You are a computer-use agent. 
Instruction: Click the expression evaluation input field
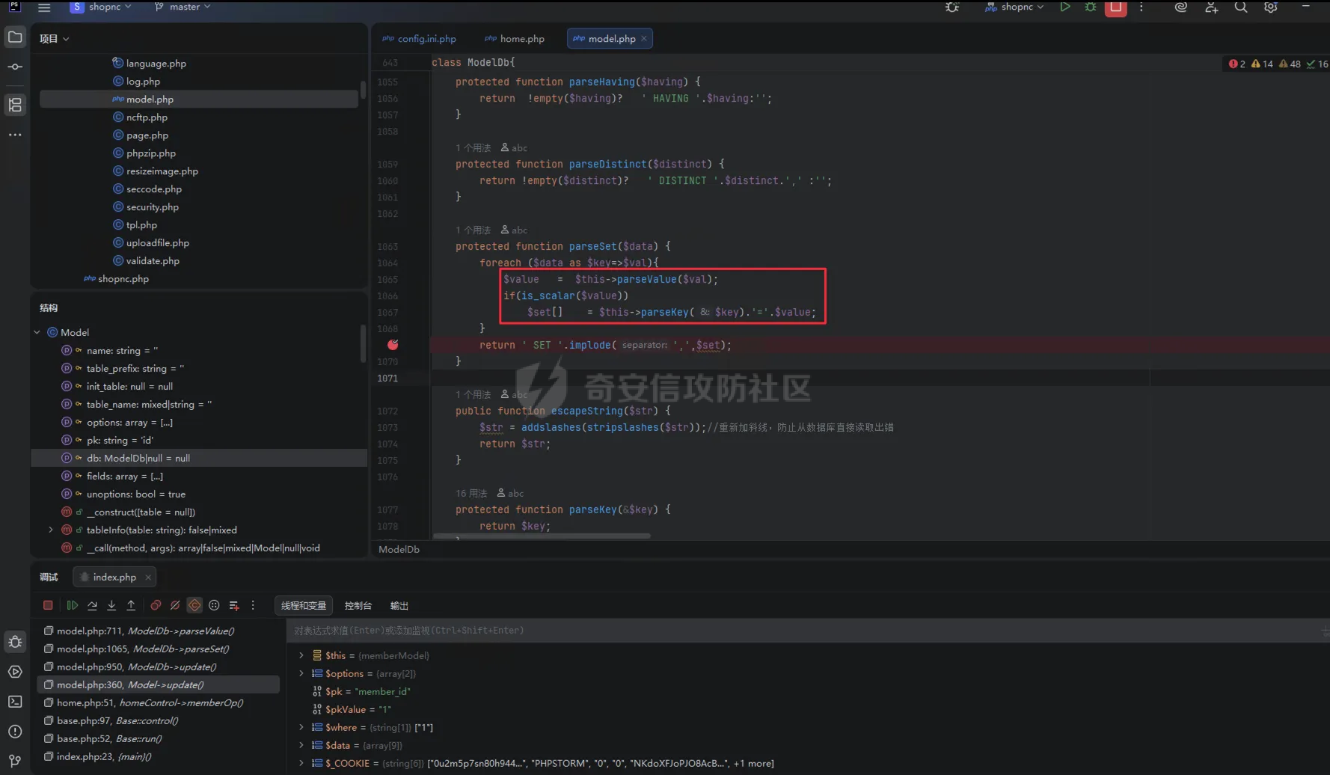[x=748, y=631]
